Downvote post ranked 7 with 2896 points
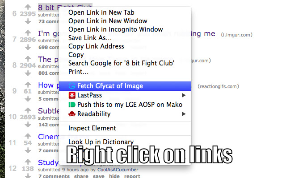The height and width of the screenshot is (178, 286). (28, 48)
